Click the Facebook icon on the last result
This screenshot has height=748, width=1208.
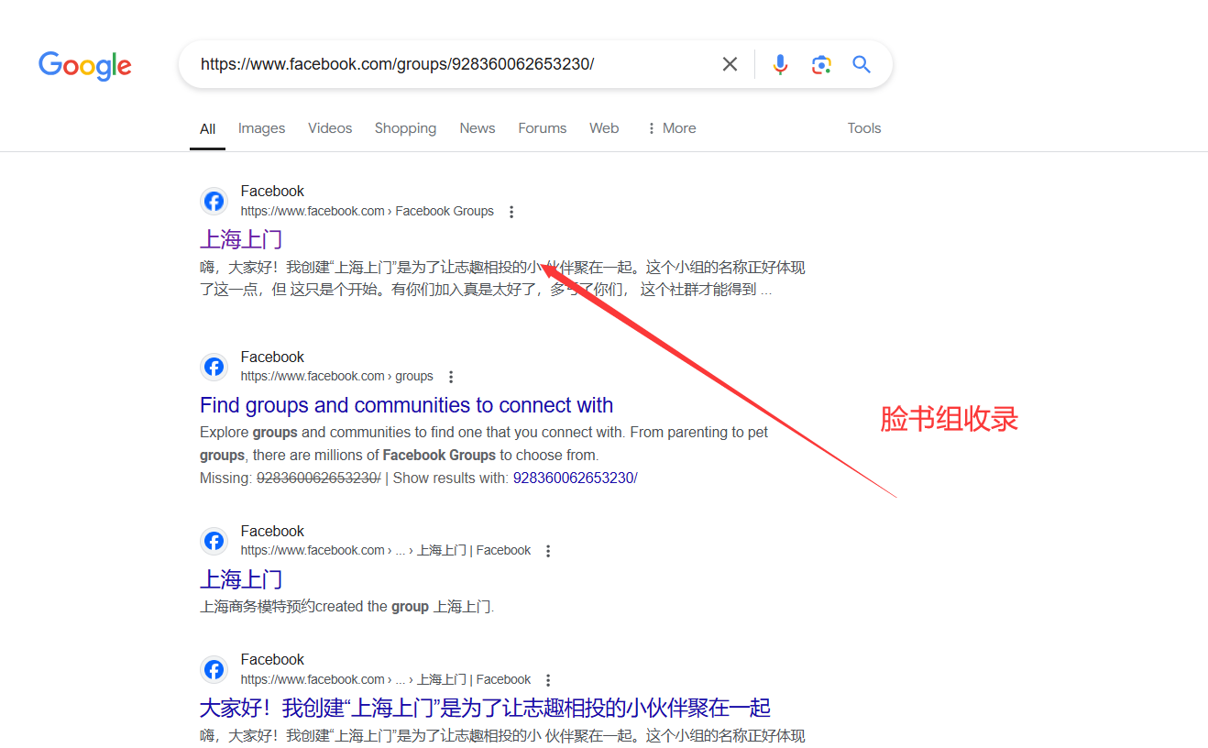click(x=214, y=669)
